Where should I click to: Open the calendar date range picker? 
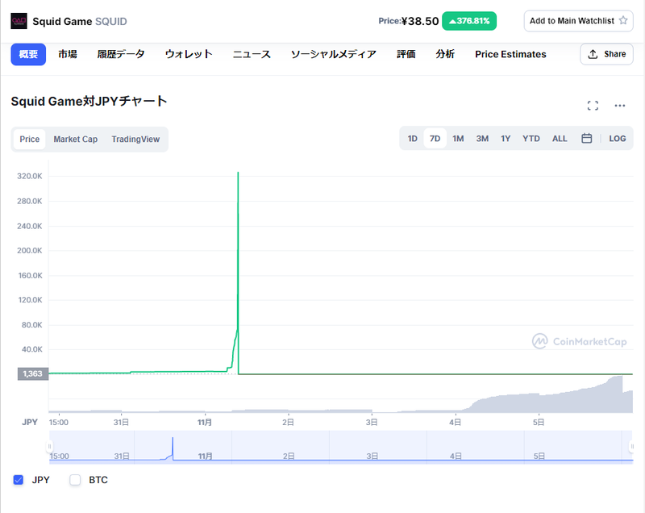(x=587, y=139)
